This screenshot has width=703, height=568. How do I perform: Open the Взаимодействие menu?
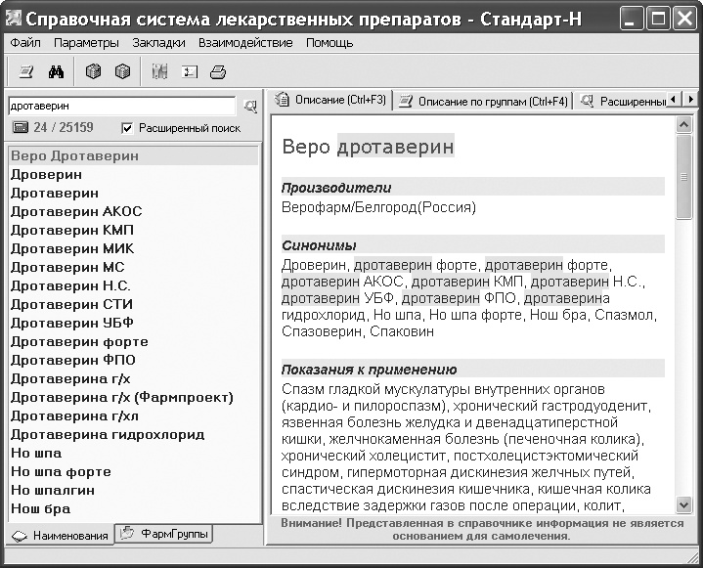[x=244, y=42]
